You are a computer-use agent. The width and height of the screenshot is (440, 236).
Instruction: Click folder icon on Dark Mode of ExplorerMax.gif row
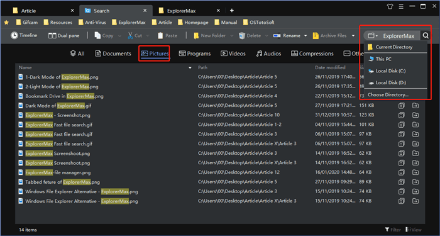415,106
